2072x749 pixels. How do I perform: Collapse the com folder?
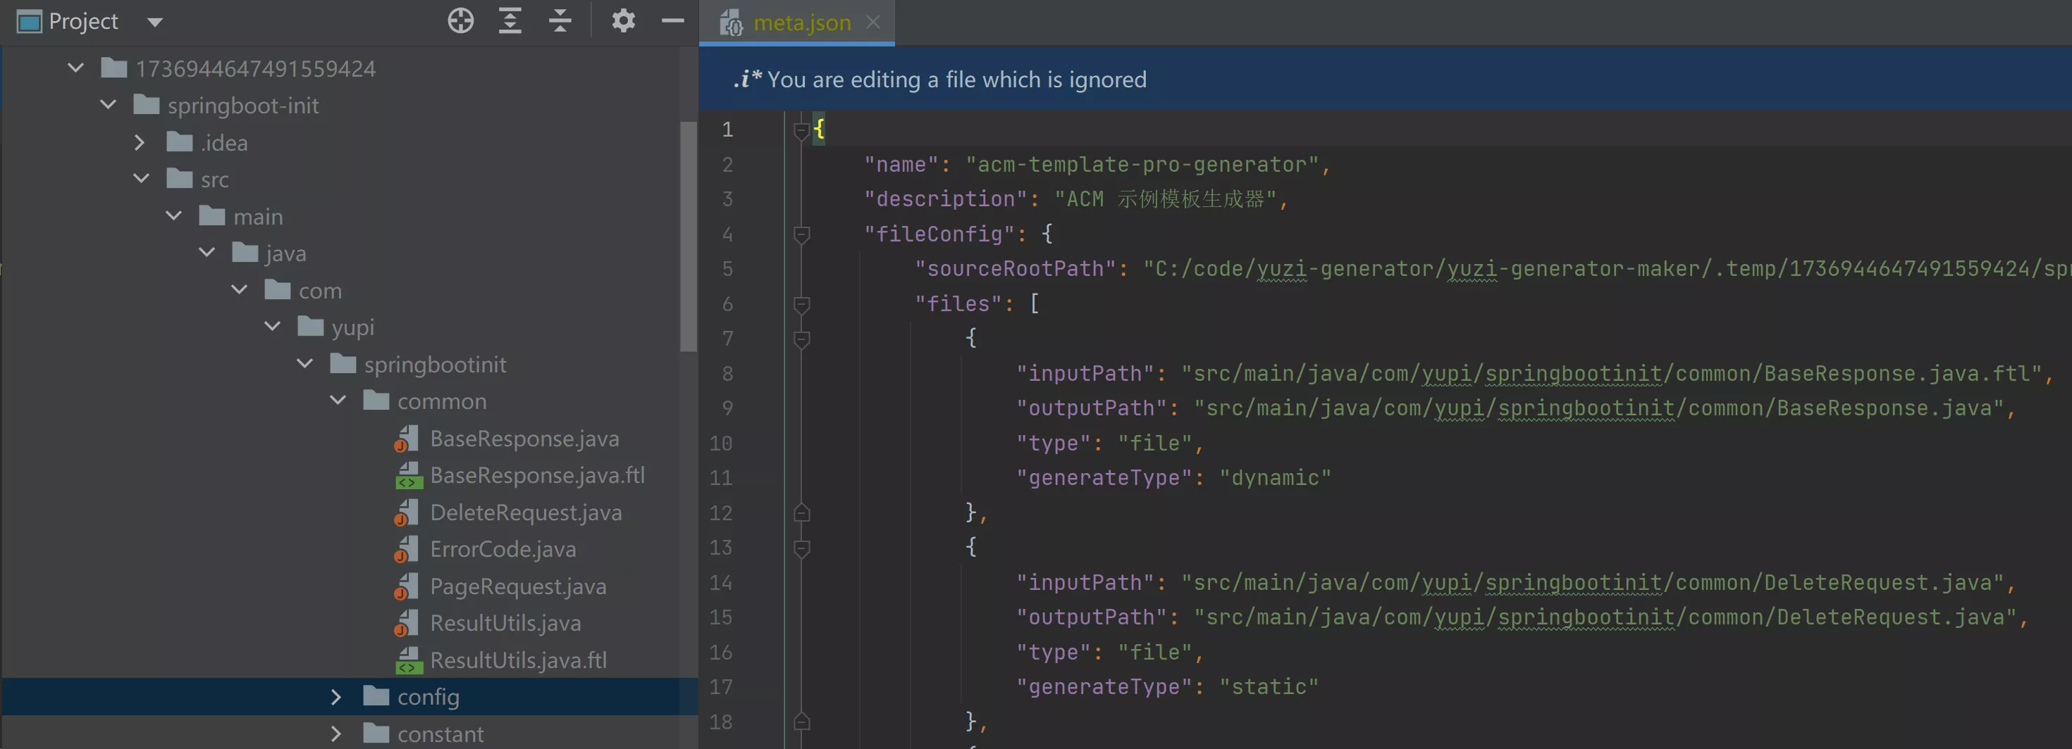click(x=240, y=289)
